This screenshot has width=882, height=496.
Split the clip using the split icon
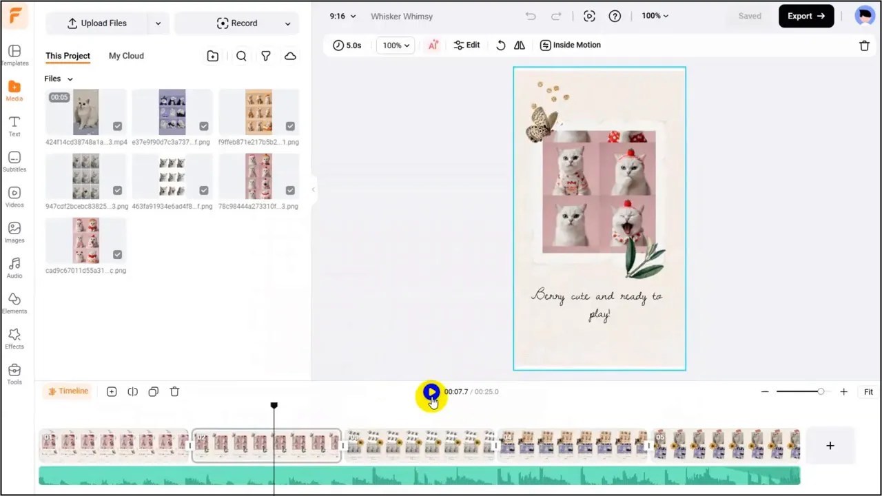[x=132, y=391]
